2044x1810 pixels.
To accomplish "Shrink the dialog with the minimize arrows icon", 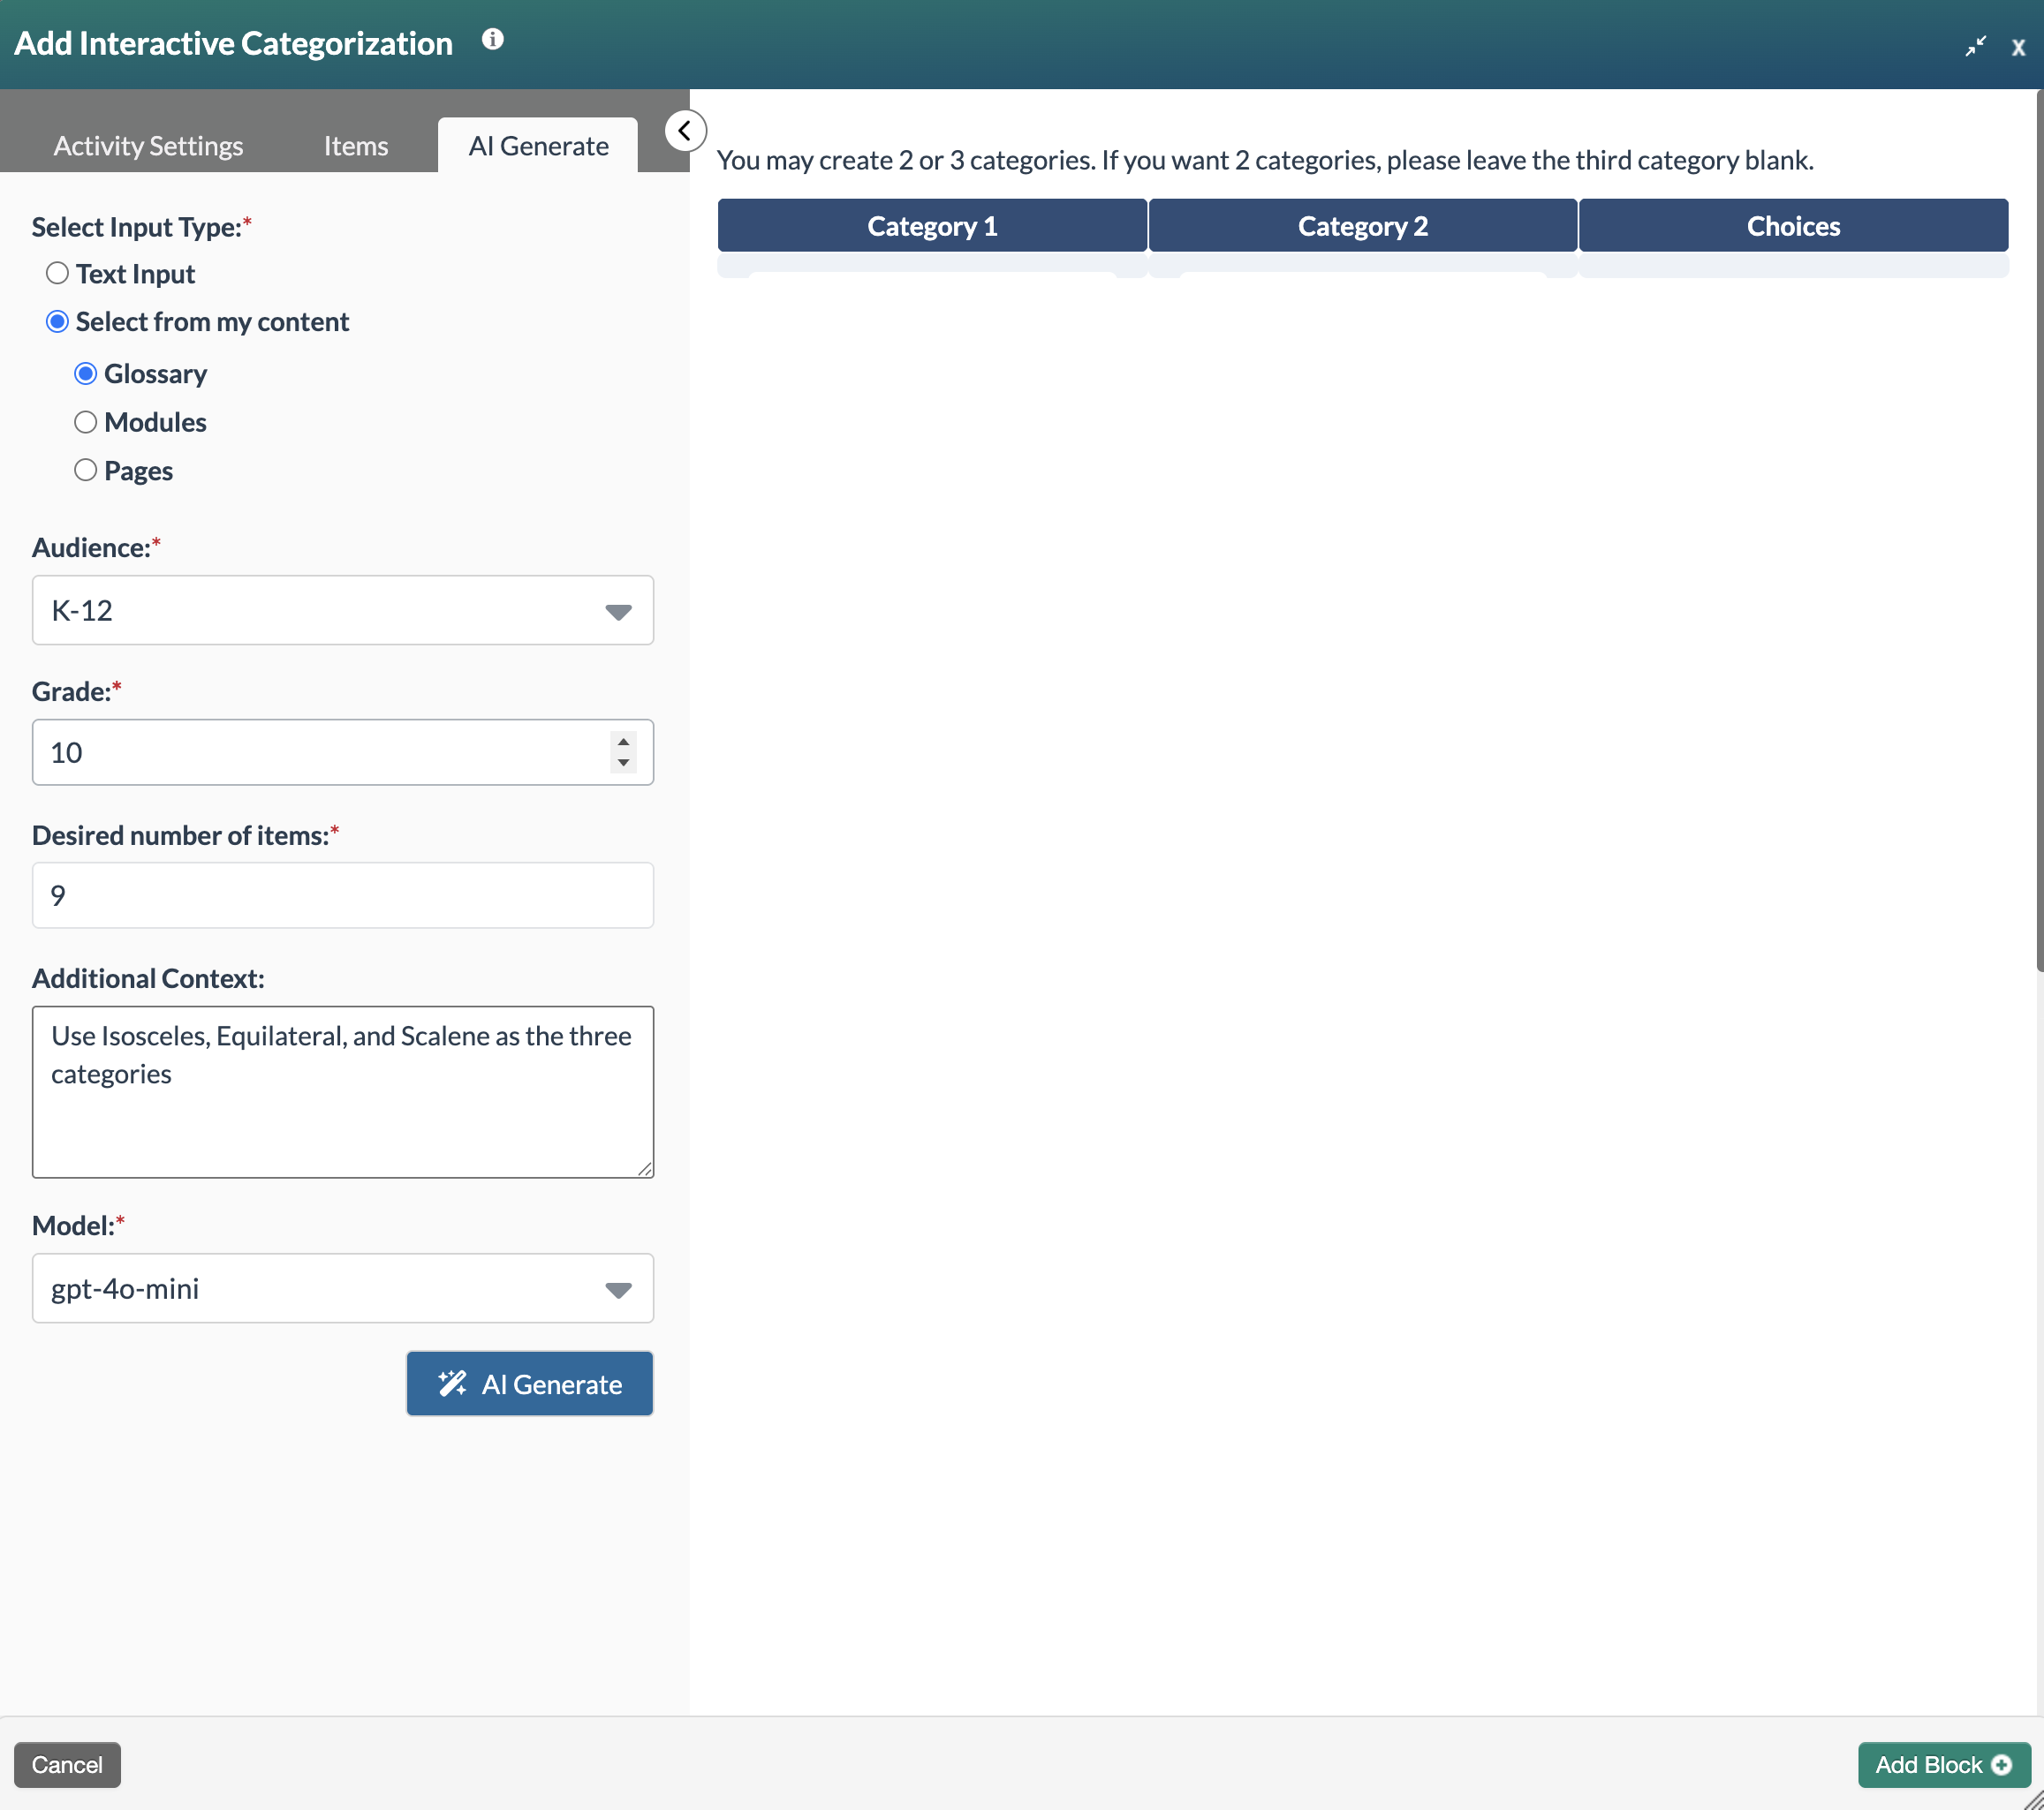I will click(x=1975, y=46).
